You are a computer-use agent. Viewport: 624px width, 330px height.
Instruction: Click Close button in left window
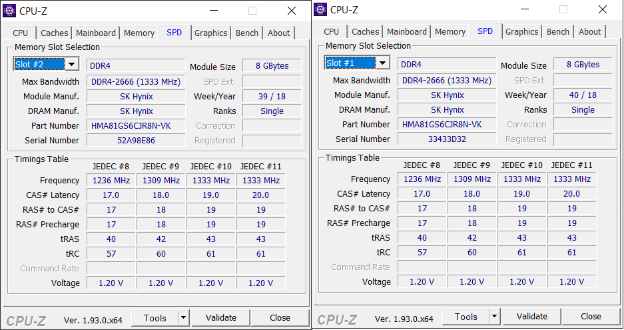point(280,317)
